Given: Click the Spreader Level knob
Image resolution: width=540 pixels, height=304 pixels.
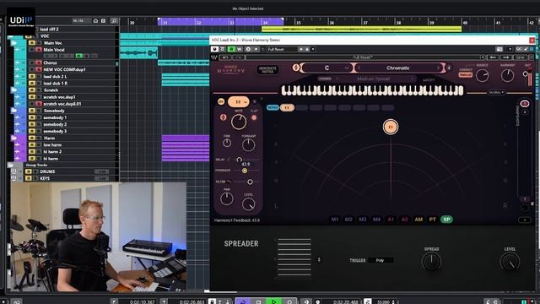Looking at the screenshot, I should (510, 261).
